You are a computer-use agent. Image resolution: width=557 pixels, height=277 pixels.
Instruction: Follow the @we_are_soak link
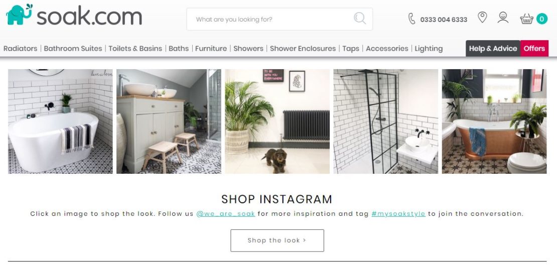click(226, 214)
